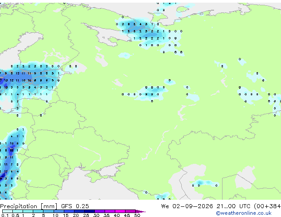Select the 1–2 mm legend color swatch
Screen dimensions: 281x217
[28, 211]
